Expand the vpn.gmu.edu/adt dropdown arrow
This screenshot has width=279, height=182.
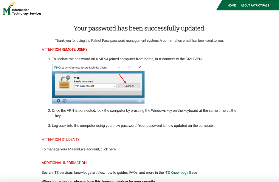point(115,86)
